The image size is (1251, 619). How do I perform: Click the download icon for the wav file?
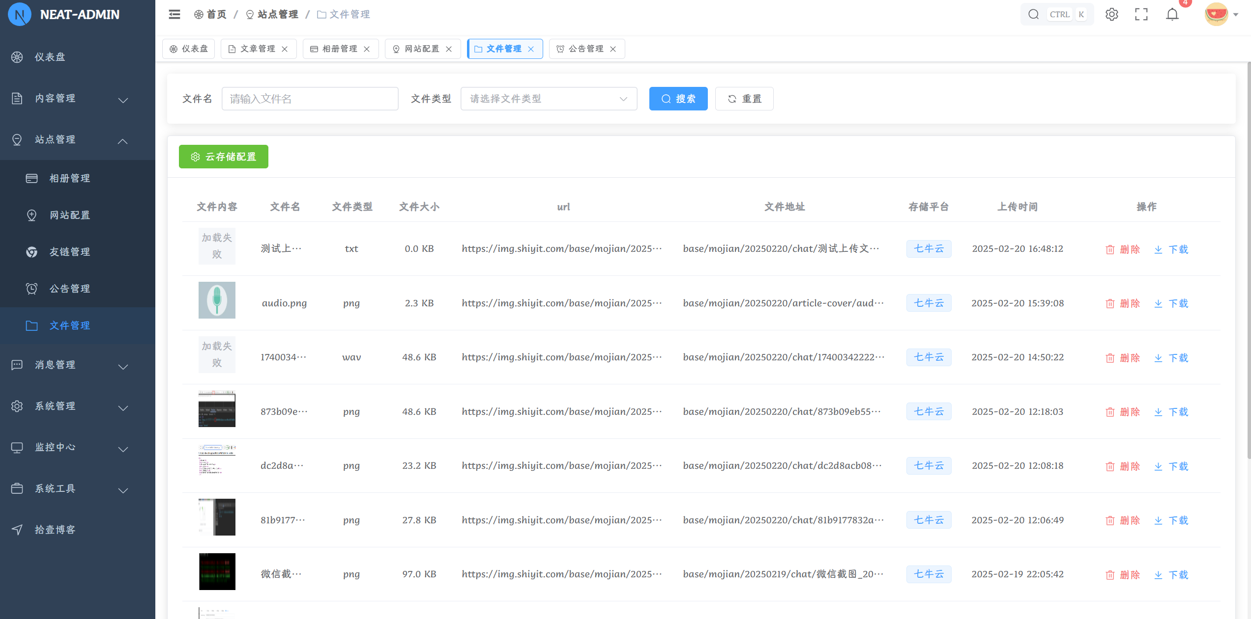[x=1158, y=358]
